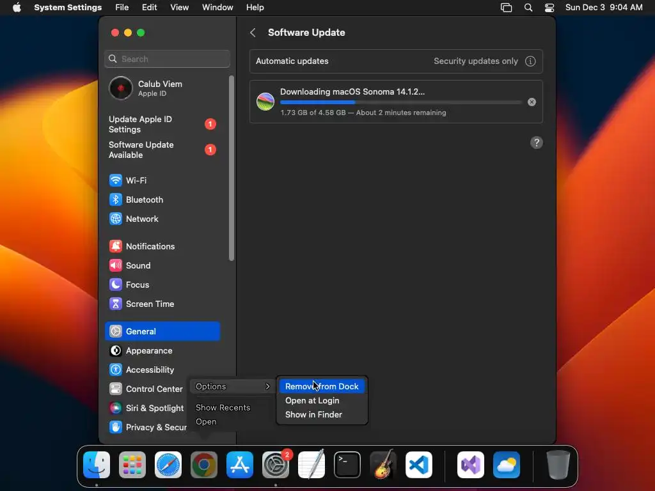Open GarageBand from the Dock
This screenshot has width=655, height=491.
click(x=383, y=465)
